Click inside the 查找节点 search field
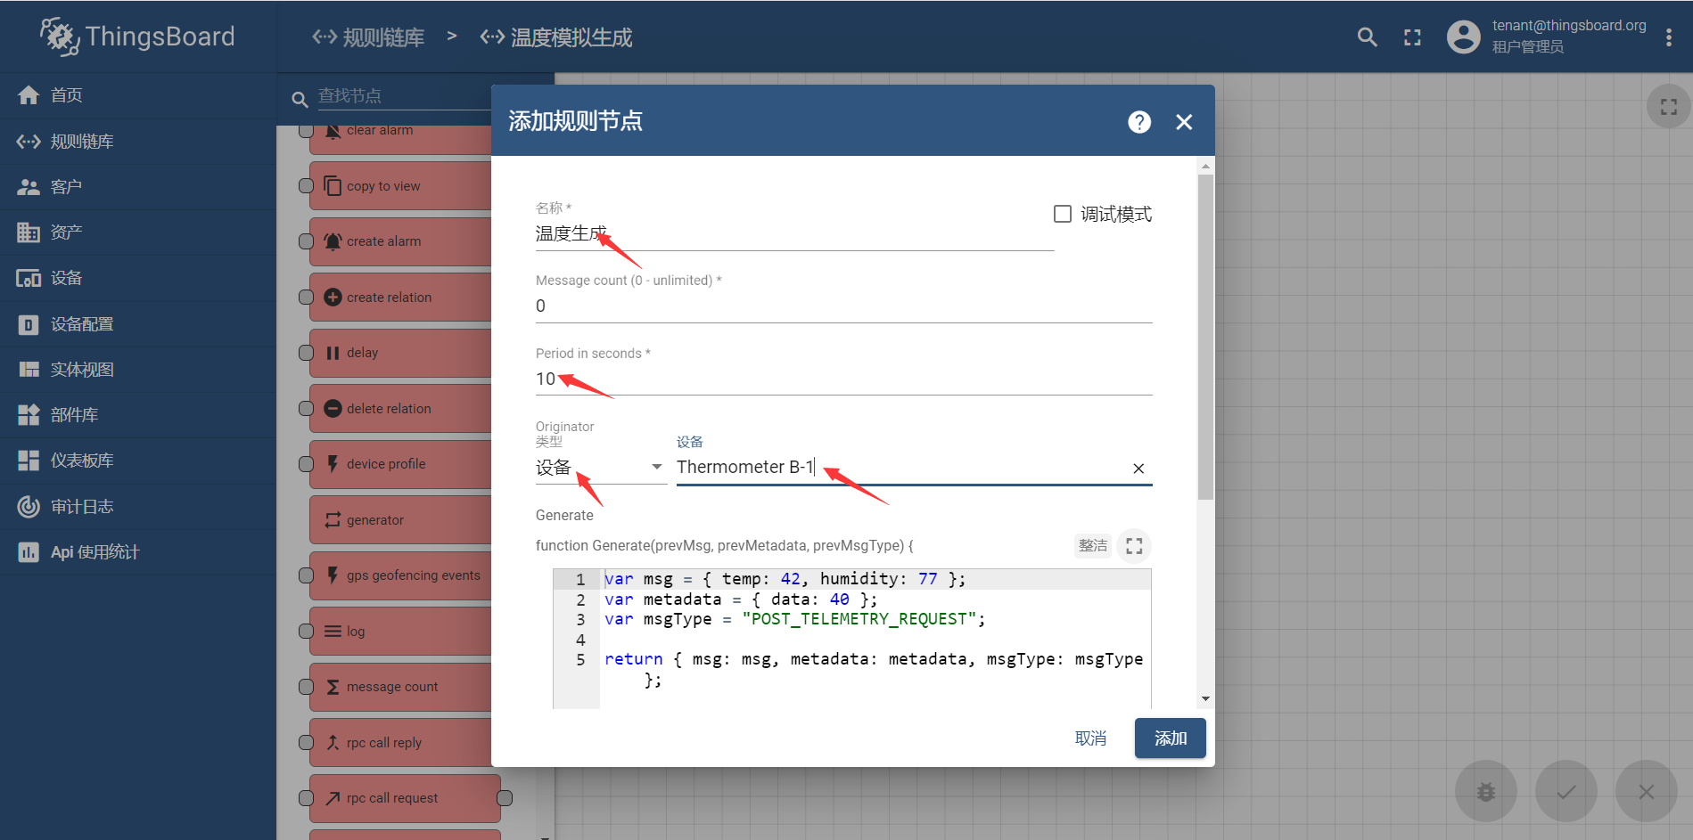Viewport: 1693px width, 840px height. point(401,95)
